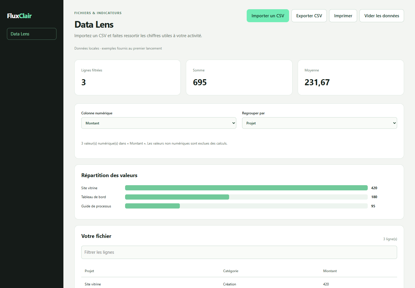This screenshot has width=415, height=288.
Task: Click the Guide de processus chart label
Action: 96,206
